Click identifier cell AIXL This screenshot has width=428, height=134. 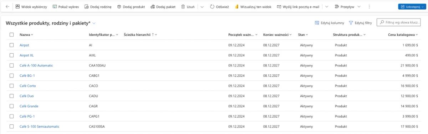click(92, 55)
